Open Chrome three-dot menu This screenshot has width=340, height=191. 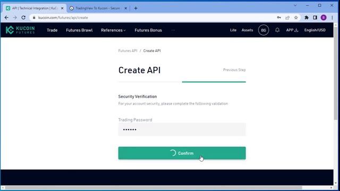coord(332,18)
